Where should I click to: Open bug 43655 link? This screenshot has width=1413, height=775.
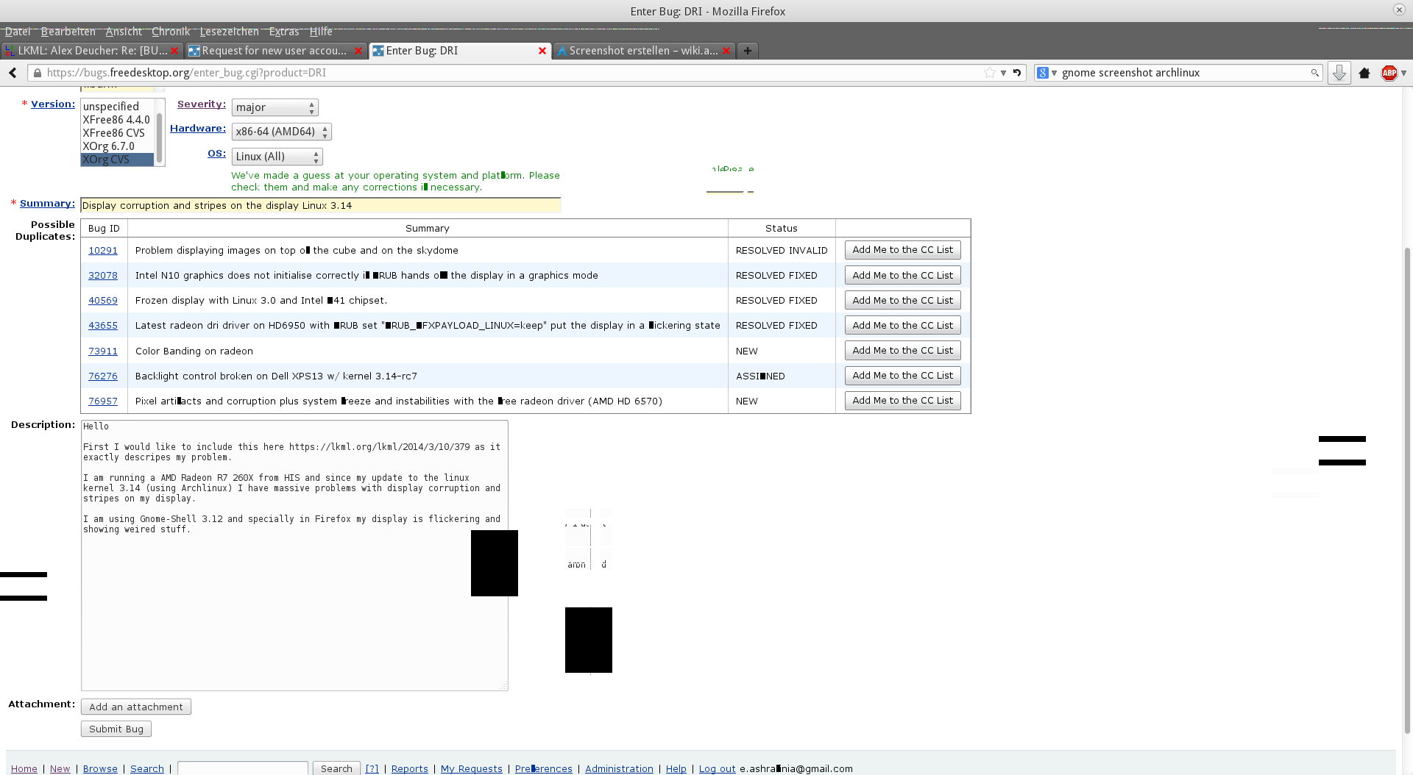tap(103, 326)
